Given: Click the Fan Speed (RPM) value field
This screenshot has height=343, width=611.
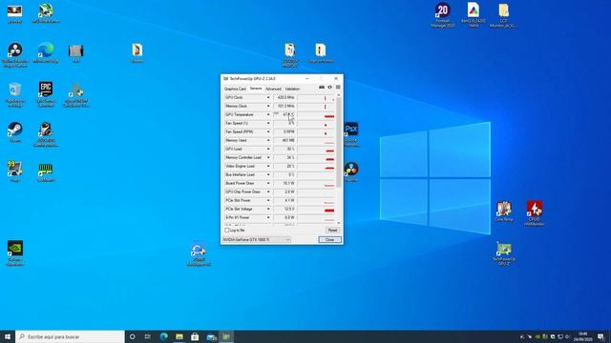Looking at the screenshot, I should [x=284, y=131].
